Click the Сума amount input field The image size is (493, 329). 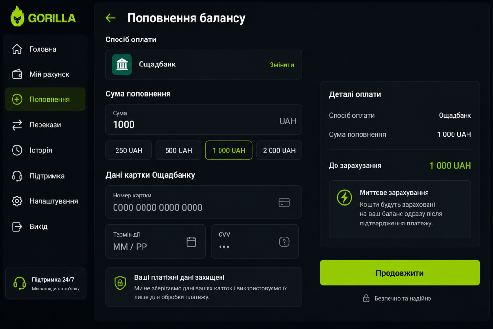coord(204,119)
